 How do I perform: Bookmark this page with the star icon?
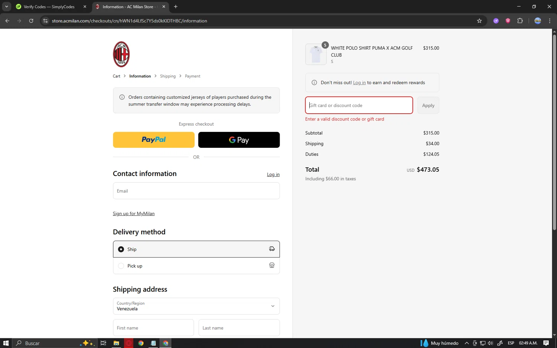click(x=479, y=21)
